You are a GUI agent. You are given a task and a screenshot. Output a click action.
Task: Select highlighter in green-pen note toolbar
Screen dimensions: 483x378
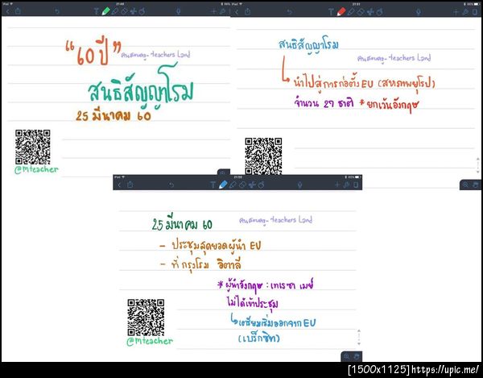pos(115,12)
